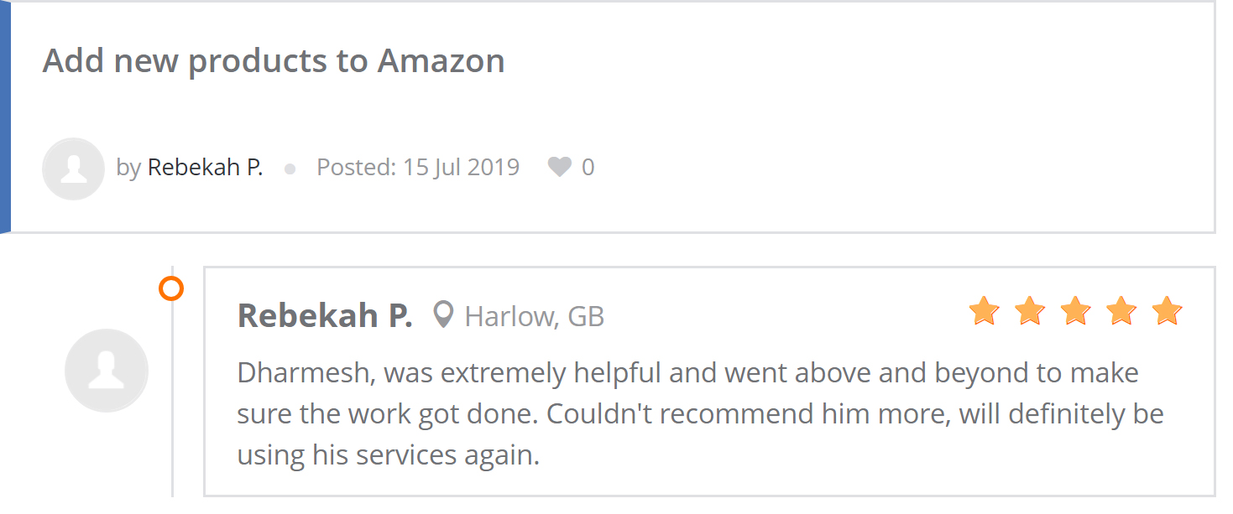Click the heart like icon

(x=559, y=168)
